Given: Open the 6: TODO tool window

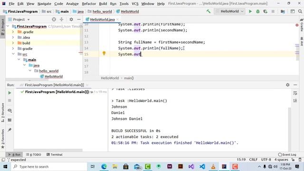Looking at the screenshot, I should click(34, 154).
